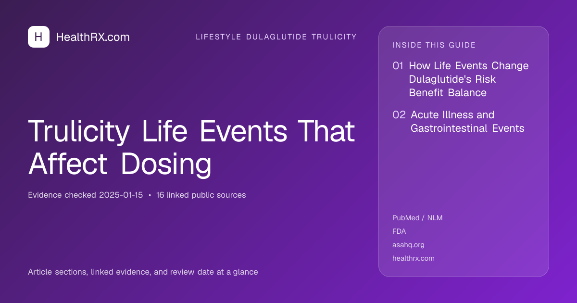Select the footer 'Article sections, linked evidence, and review date at a glance'
577x303 pixels.
(x=143, y=272)
